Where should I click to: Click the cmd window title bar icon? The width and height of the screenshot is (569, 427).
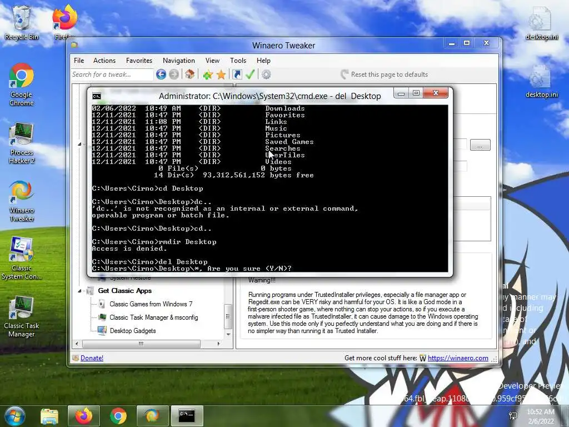click(x=97, y=96)
